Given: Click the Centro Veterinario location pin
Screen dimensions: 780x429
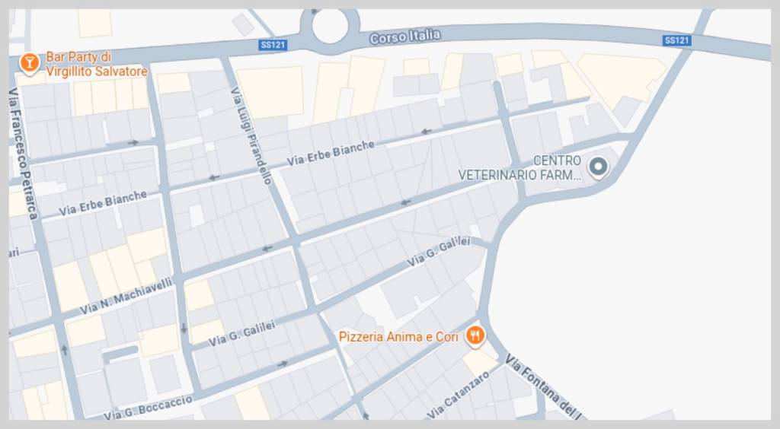Looking at the screenshot, I should pyautogui.click(x=599, y=167).
